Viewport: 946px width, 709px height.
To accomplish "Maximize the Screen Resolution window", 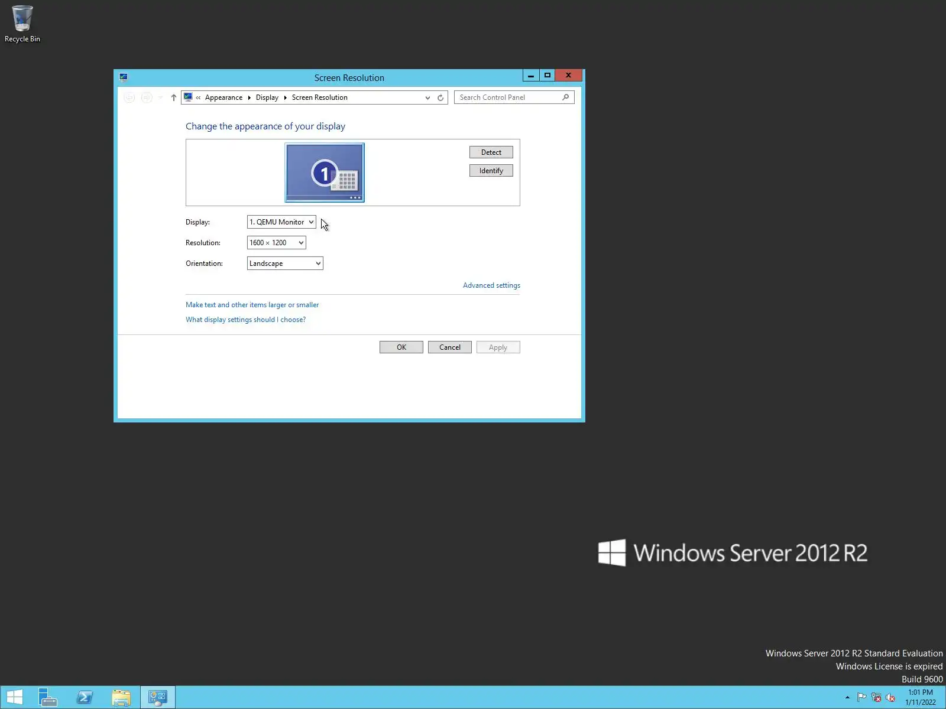I will tap(547, 76).
